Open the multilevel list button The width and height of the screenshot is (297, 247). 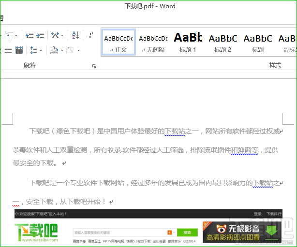(9, 35)
